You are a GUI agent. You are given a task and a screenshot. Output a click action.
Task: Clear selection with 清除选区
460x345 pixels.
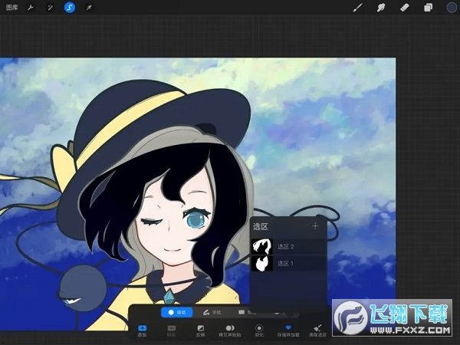[x=317, y=331]
